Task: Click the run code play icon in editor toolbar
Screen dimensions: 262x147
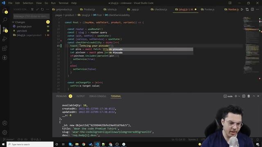Action: click(242, 9)
